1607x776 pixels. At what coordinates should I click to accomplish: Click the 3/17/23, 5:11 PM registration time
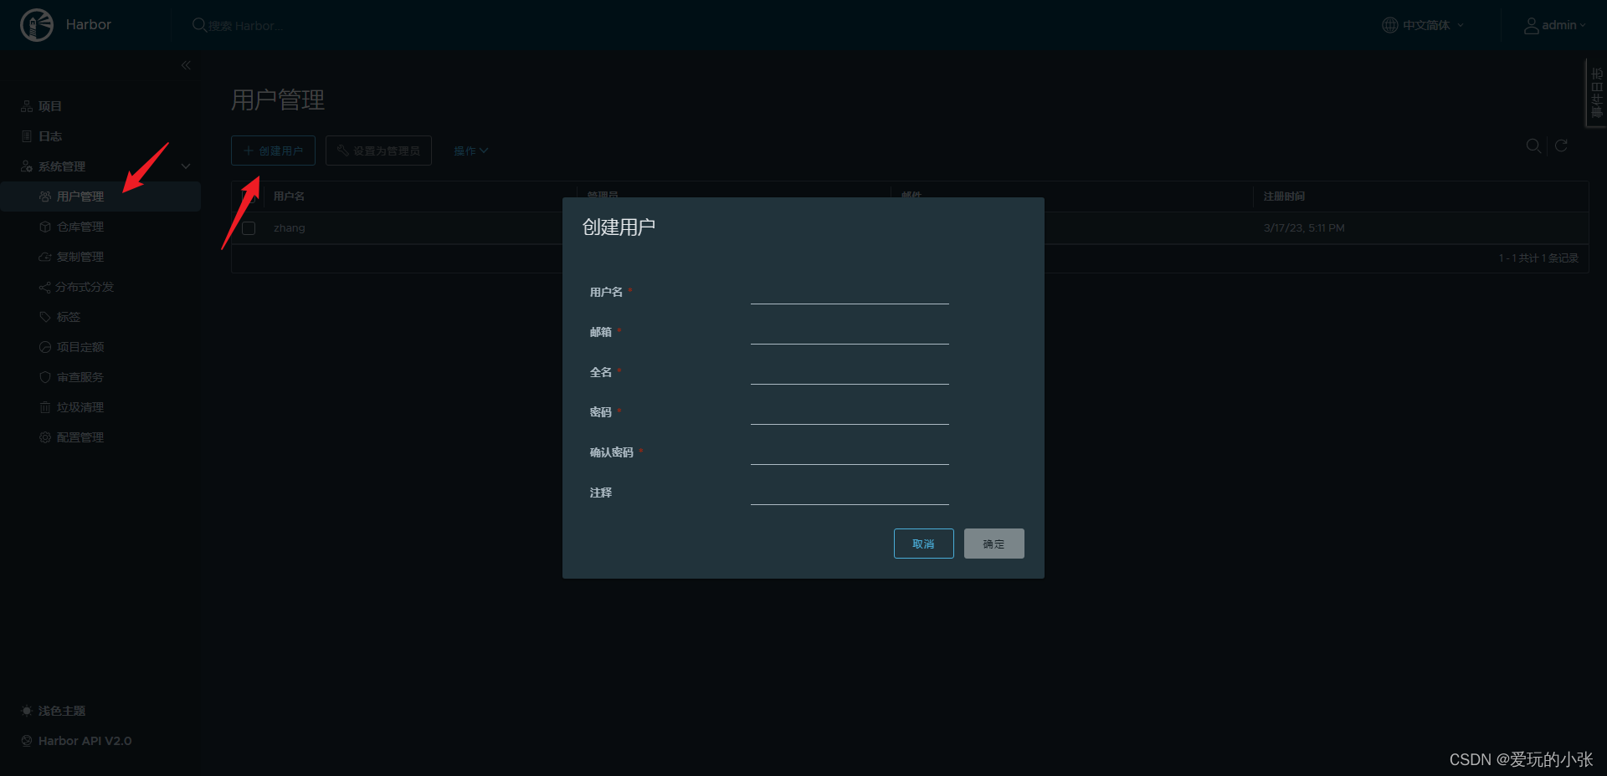pos(1304,228)
